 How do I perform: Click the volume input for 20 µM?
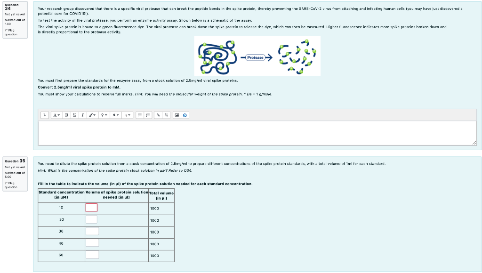(92, 219)
